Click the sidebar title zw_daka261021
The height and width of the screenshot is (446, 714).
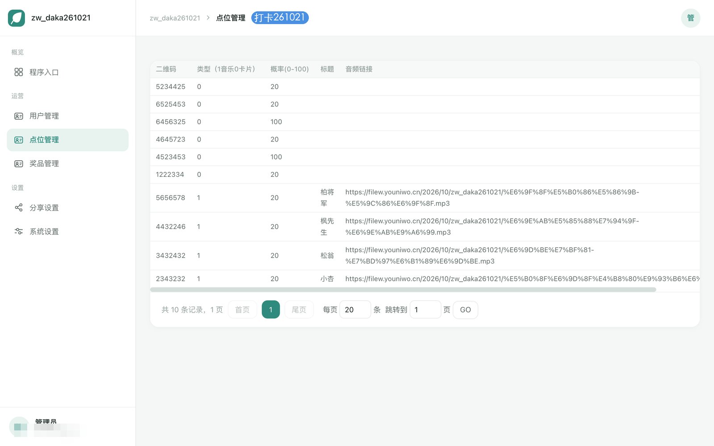pos(61,18)
